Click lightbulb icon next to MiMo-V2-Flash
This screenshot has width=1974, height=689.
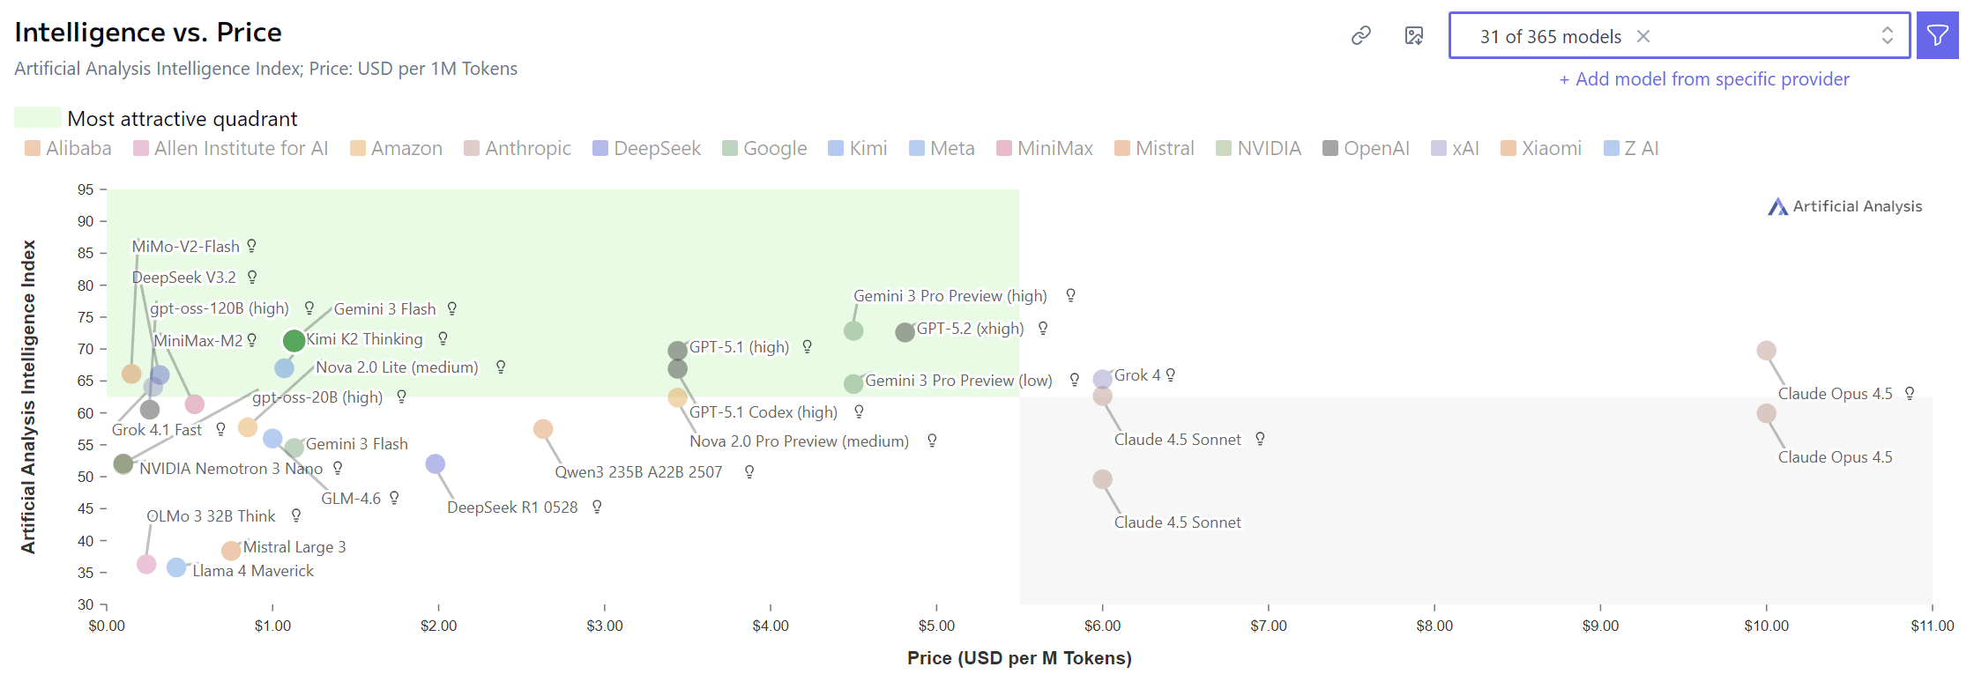[252, 246]
